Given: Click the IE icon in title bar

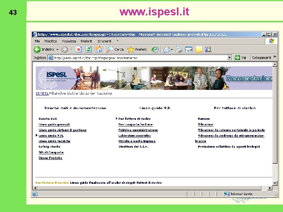Looking at the screenshot, I should (x=35, y=34).
